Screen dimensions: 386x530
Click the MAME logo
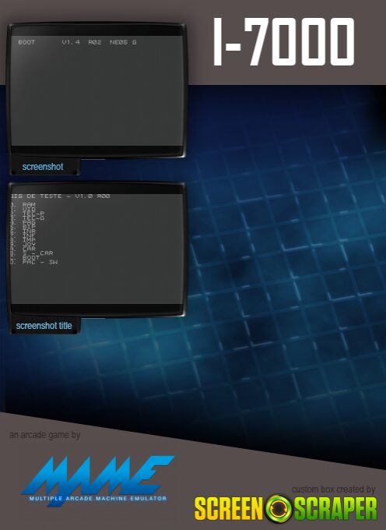point(96,481)
